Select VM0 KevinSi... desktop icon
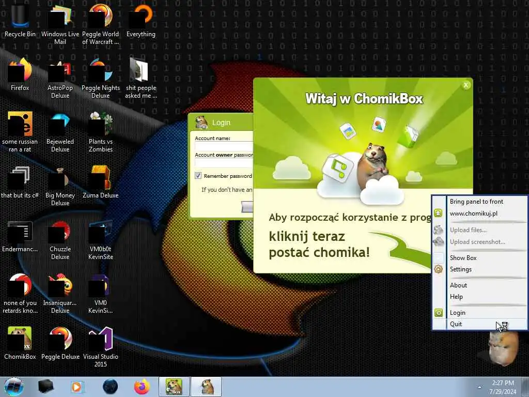 point(101,293)
